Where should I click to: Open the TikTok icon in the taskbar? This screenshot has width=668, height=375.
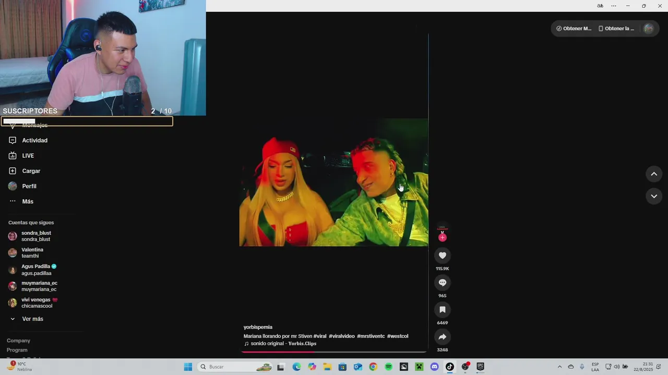pyautogui.click(x=449, y=367)
